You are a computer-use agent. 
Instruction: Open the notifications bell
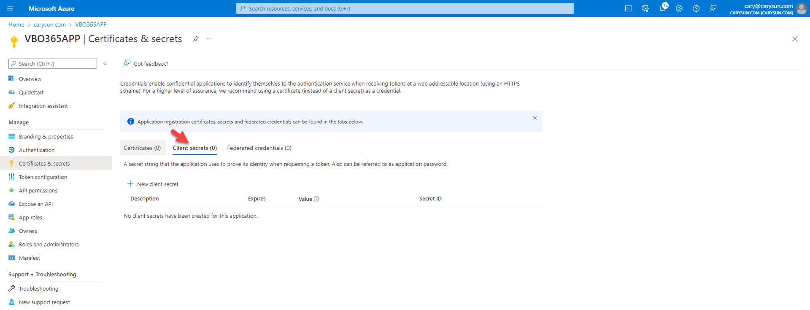point(662,8)
